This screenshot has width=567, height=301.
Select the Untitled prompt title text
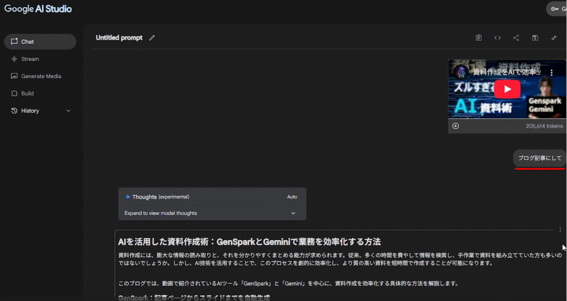pyautogui.click(x=119, y=38)
